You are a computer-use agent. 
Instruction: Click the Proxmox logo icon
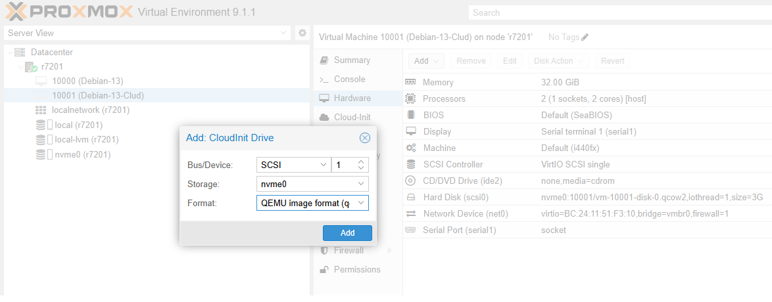pyautogui.click(x=14, y=12)
